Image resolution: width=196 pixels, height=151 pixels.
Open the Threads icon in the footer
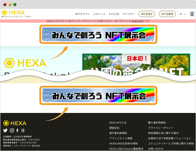(x=23, y=130)
